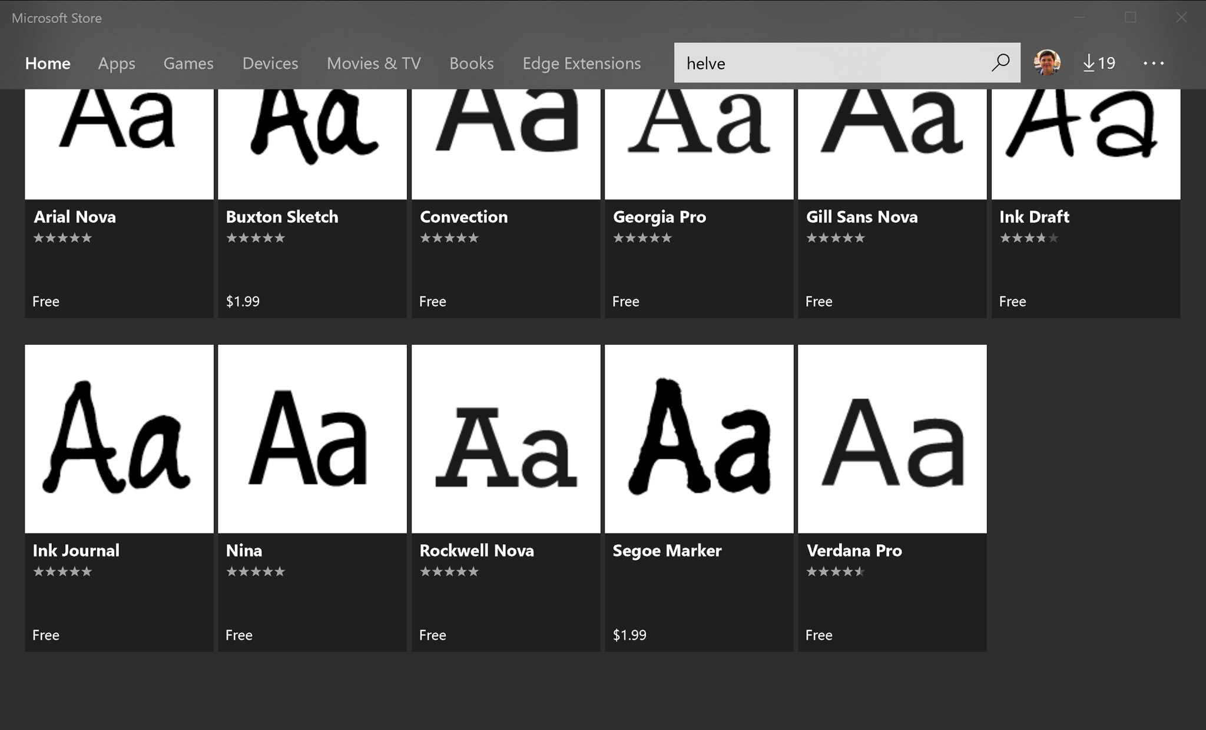
Task: Click the Free label under Arial Nova
Action: (46, 302)
